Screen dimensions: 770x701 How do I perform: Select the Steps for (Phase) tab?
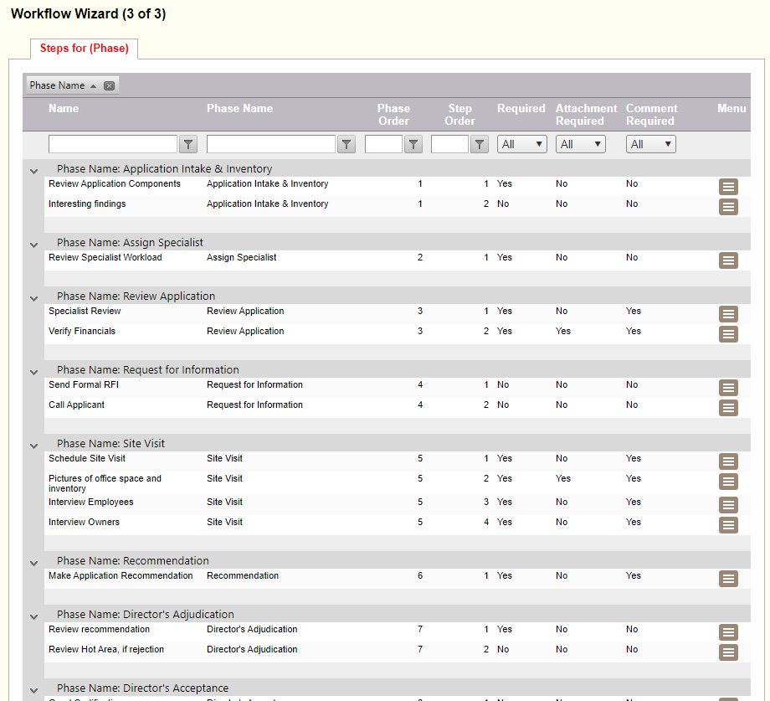coord(85,49)
